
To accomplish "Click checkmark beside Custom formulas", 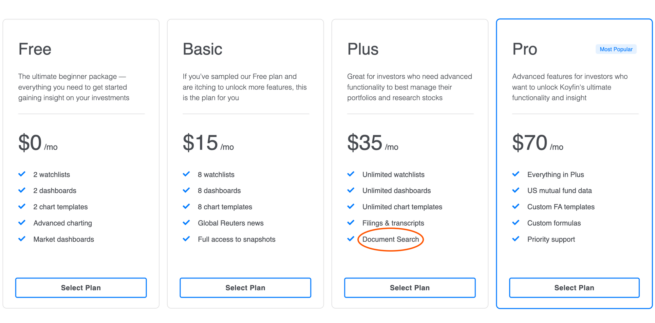I will [516, 223].
